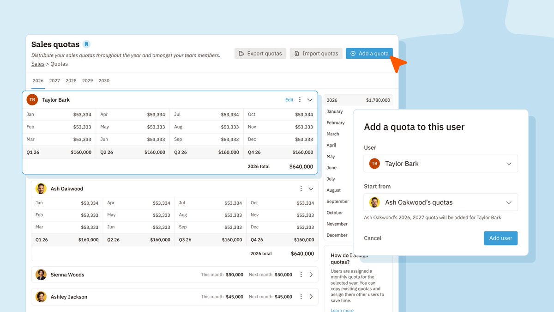Select August in the 2026 summary list
The width and height of the screenshot is (554, 312).
334,190
